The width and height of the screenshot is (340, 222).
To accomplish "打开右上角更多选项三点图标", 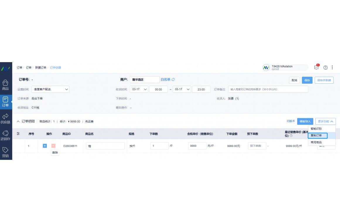I will (x=332, y=67).
